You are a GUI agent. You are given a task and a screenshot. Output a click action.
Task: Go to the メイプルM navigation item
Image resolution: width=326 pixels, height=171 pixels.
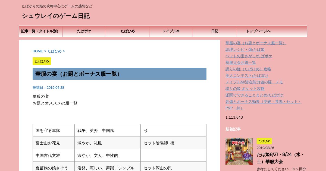[x=171, y=31]
